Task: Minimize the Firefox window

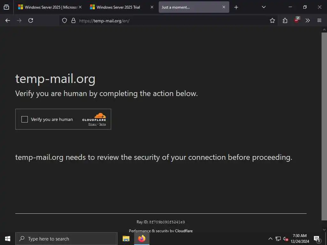Action: [290, 7]
